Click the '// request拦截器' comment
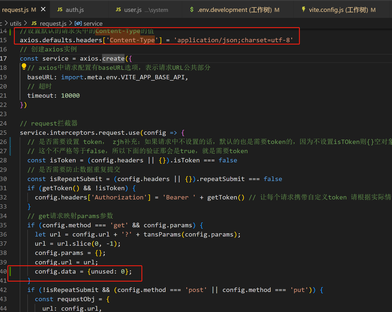Screen dimensions: 392x312 [49, 123]
